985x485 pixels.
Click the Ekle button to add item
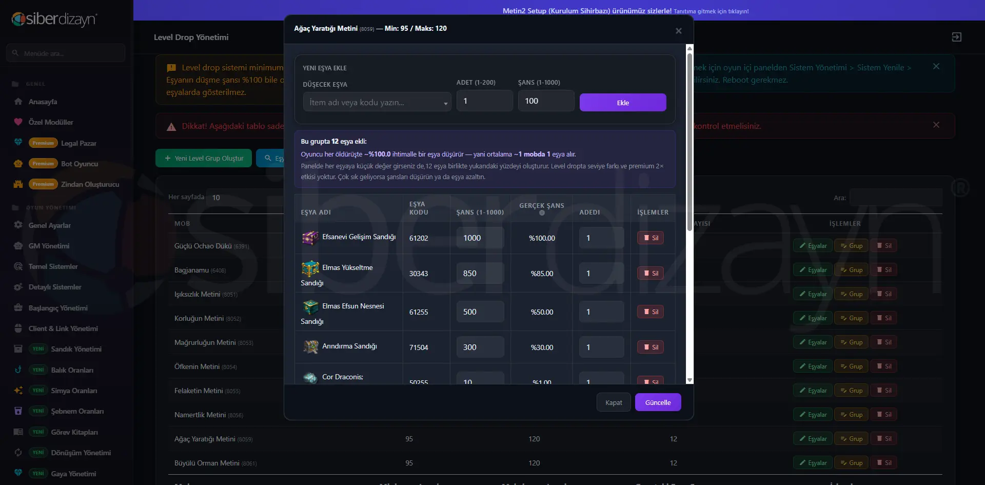(623, 103)
